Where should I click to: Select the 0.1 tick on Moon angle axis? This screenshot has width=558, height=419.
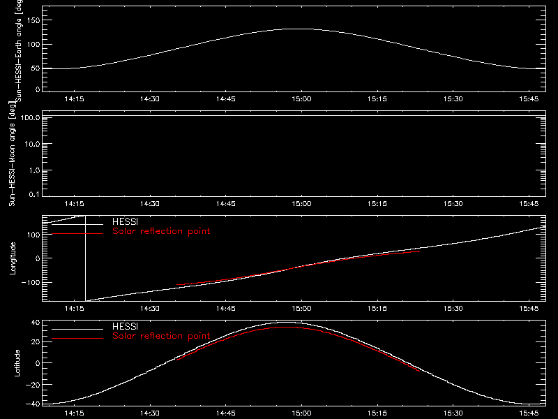pos(34,194)
